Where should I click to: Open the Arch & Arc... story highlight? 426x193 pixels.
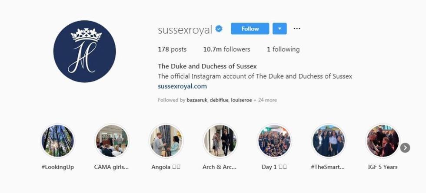pyautogui.click(x=220, y=141)
